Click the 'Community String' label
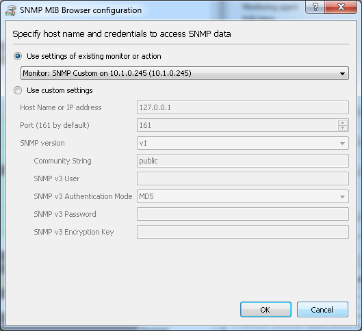Screen dimensions: 362x331 (x=62, y=161)
